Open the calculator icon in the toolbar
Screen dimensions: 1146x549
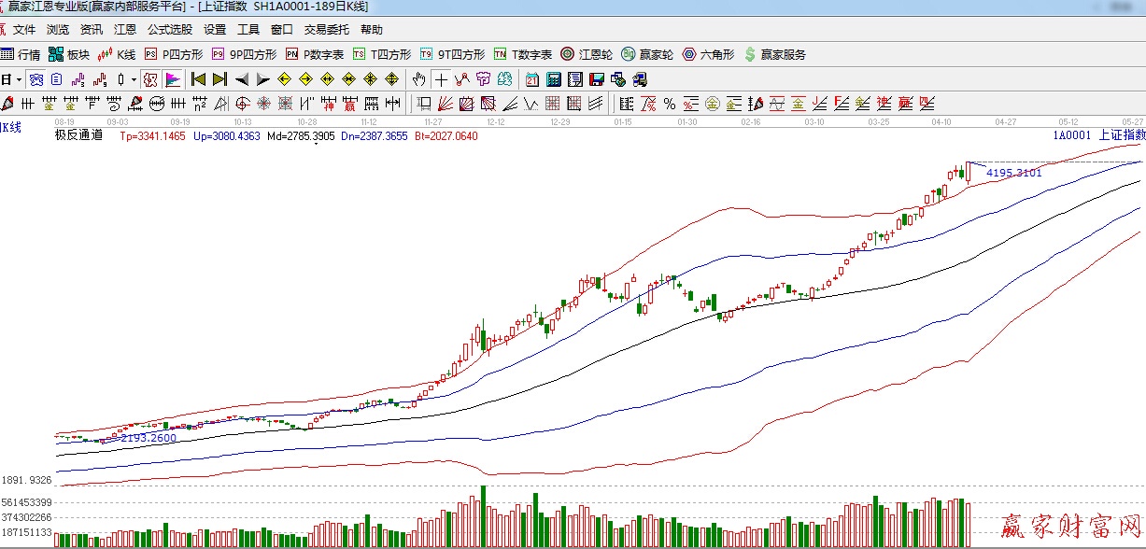click(x=553, y=79)
